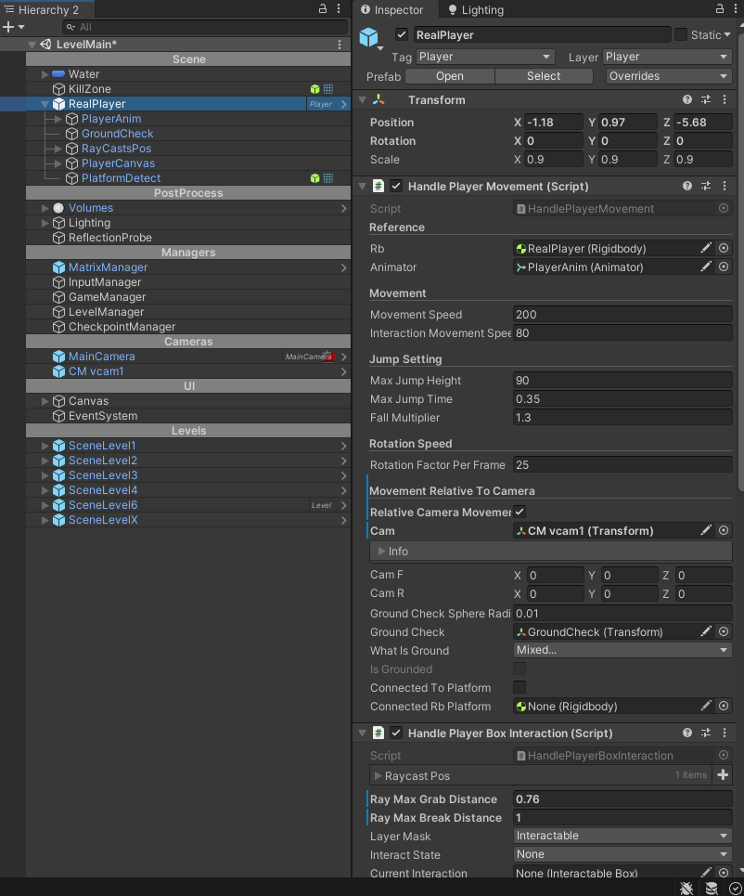
Task: Open What Is Ground layer dropdown
Action: (622, 651)
